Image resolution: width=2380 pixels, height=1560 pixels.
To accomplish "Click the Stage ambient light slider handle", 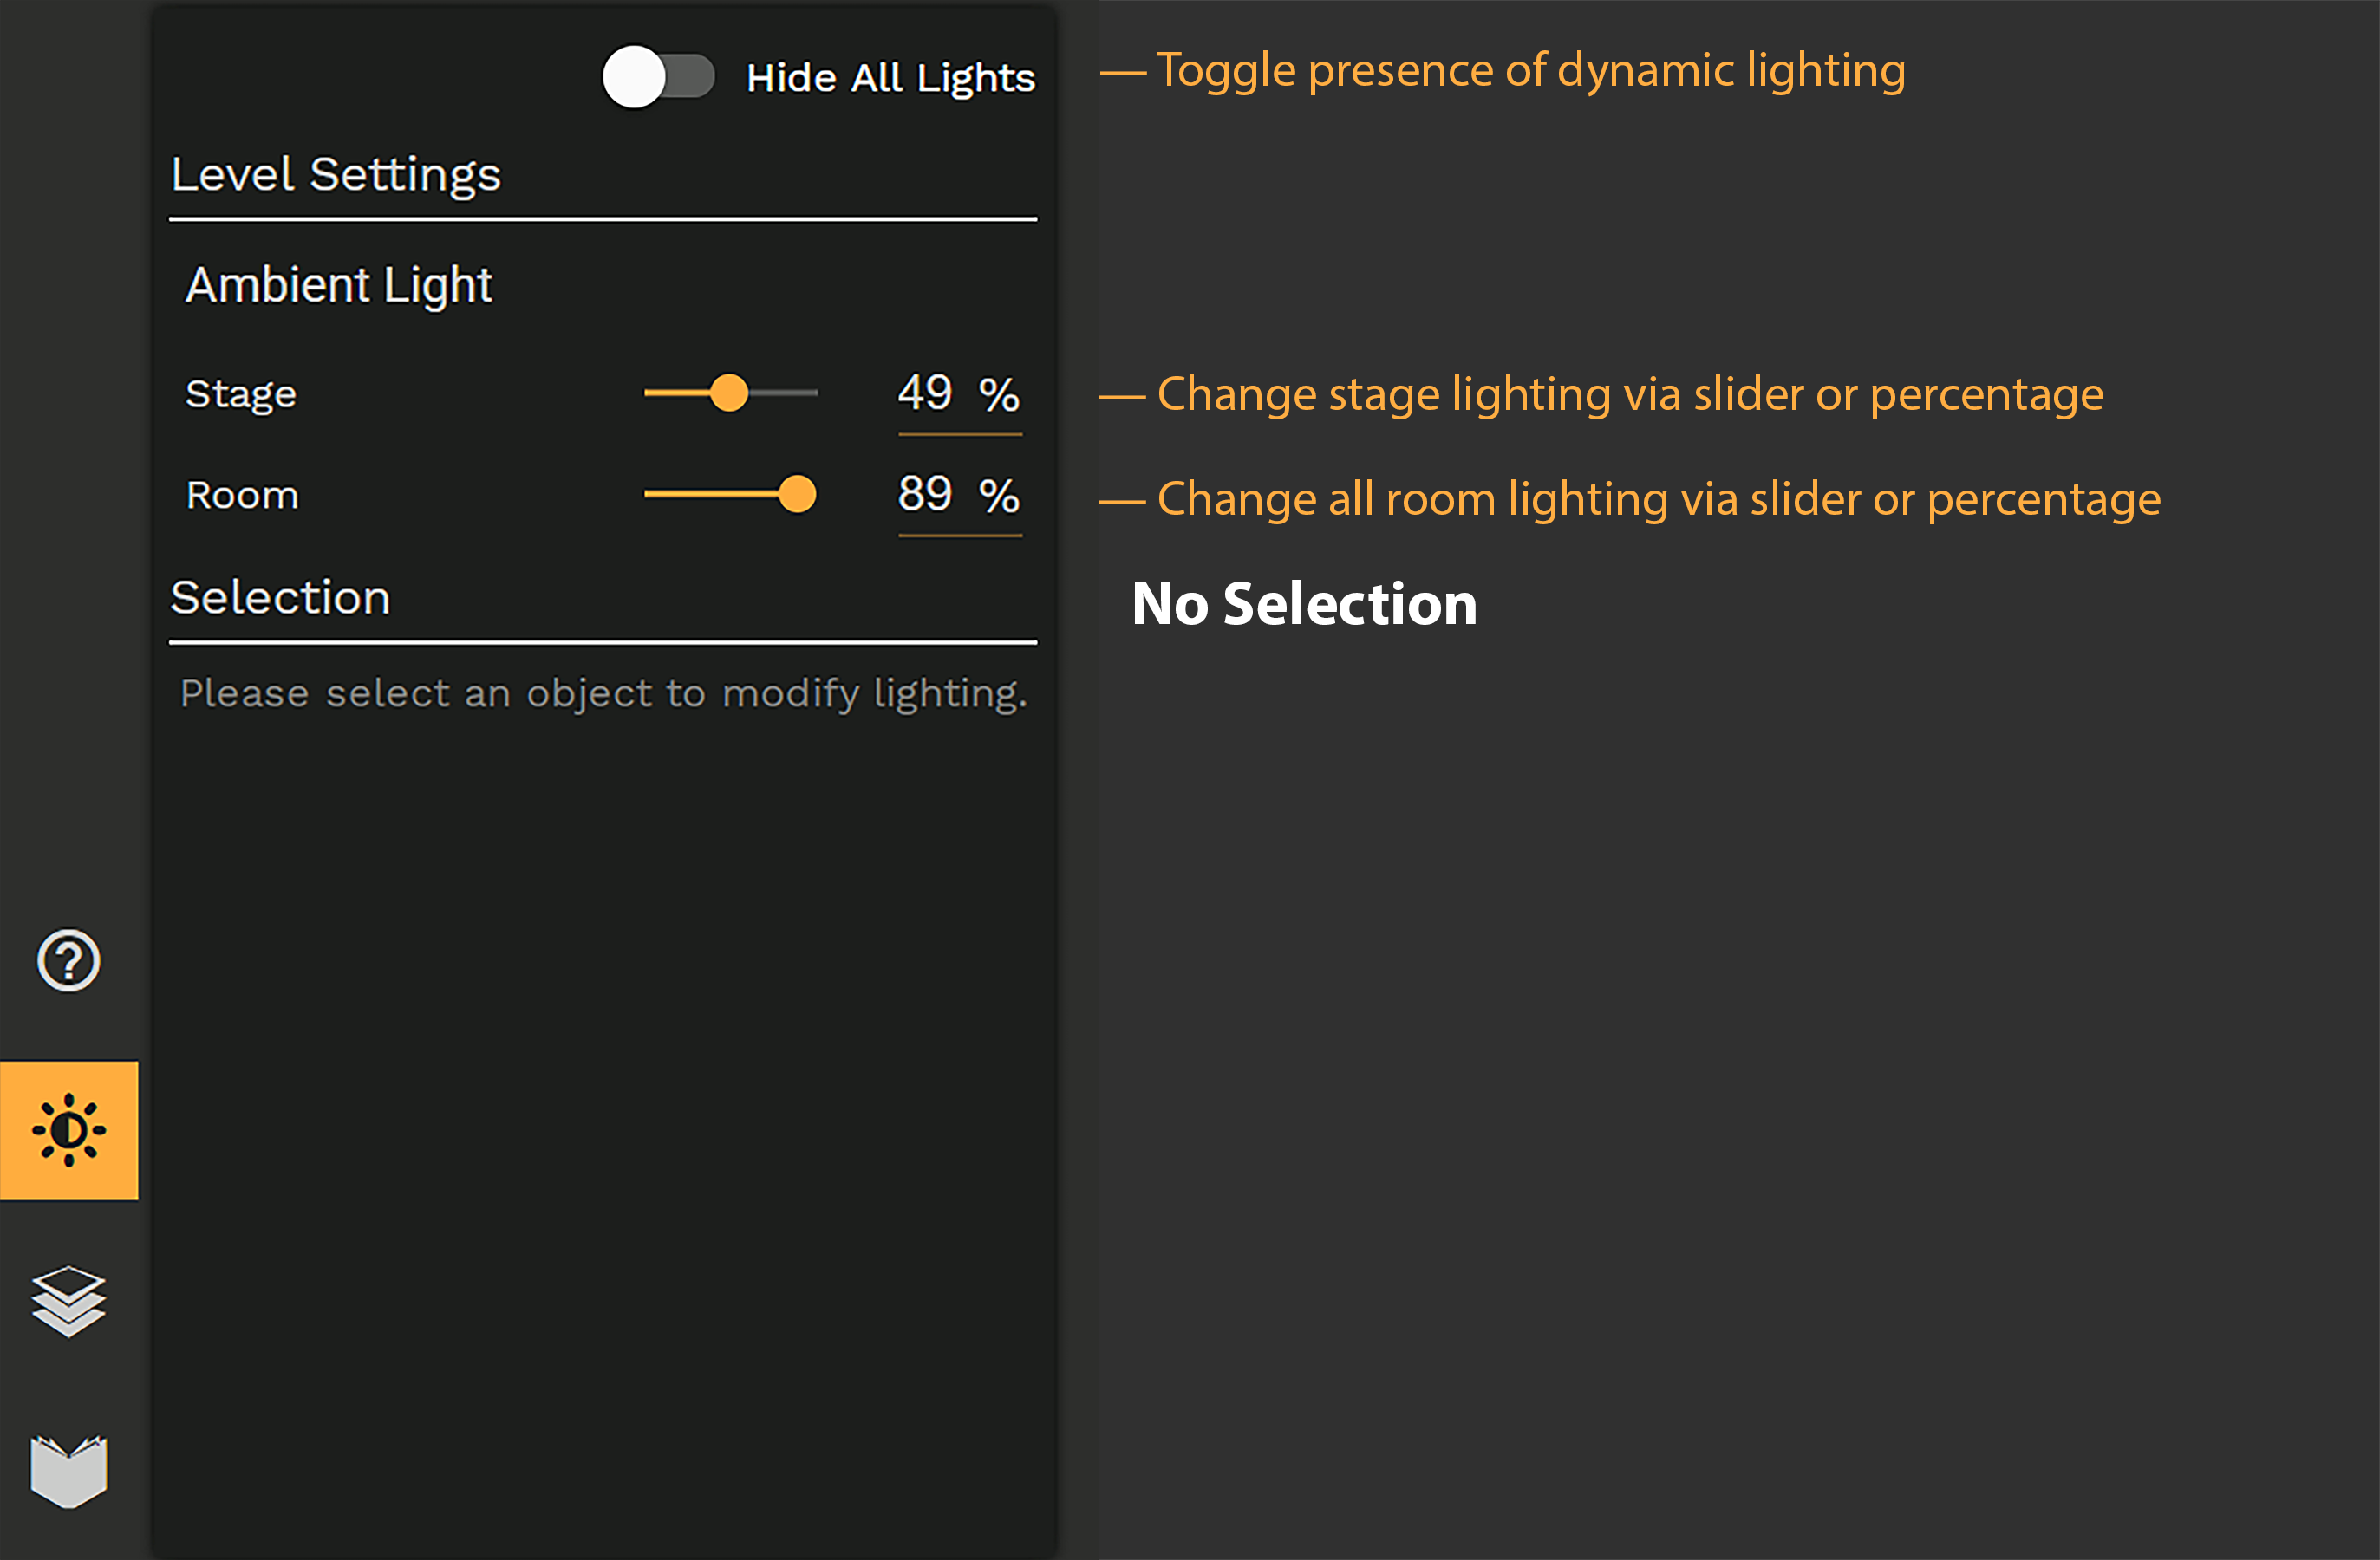I will click(729, 393).
